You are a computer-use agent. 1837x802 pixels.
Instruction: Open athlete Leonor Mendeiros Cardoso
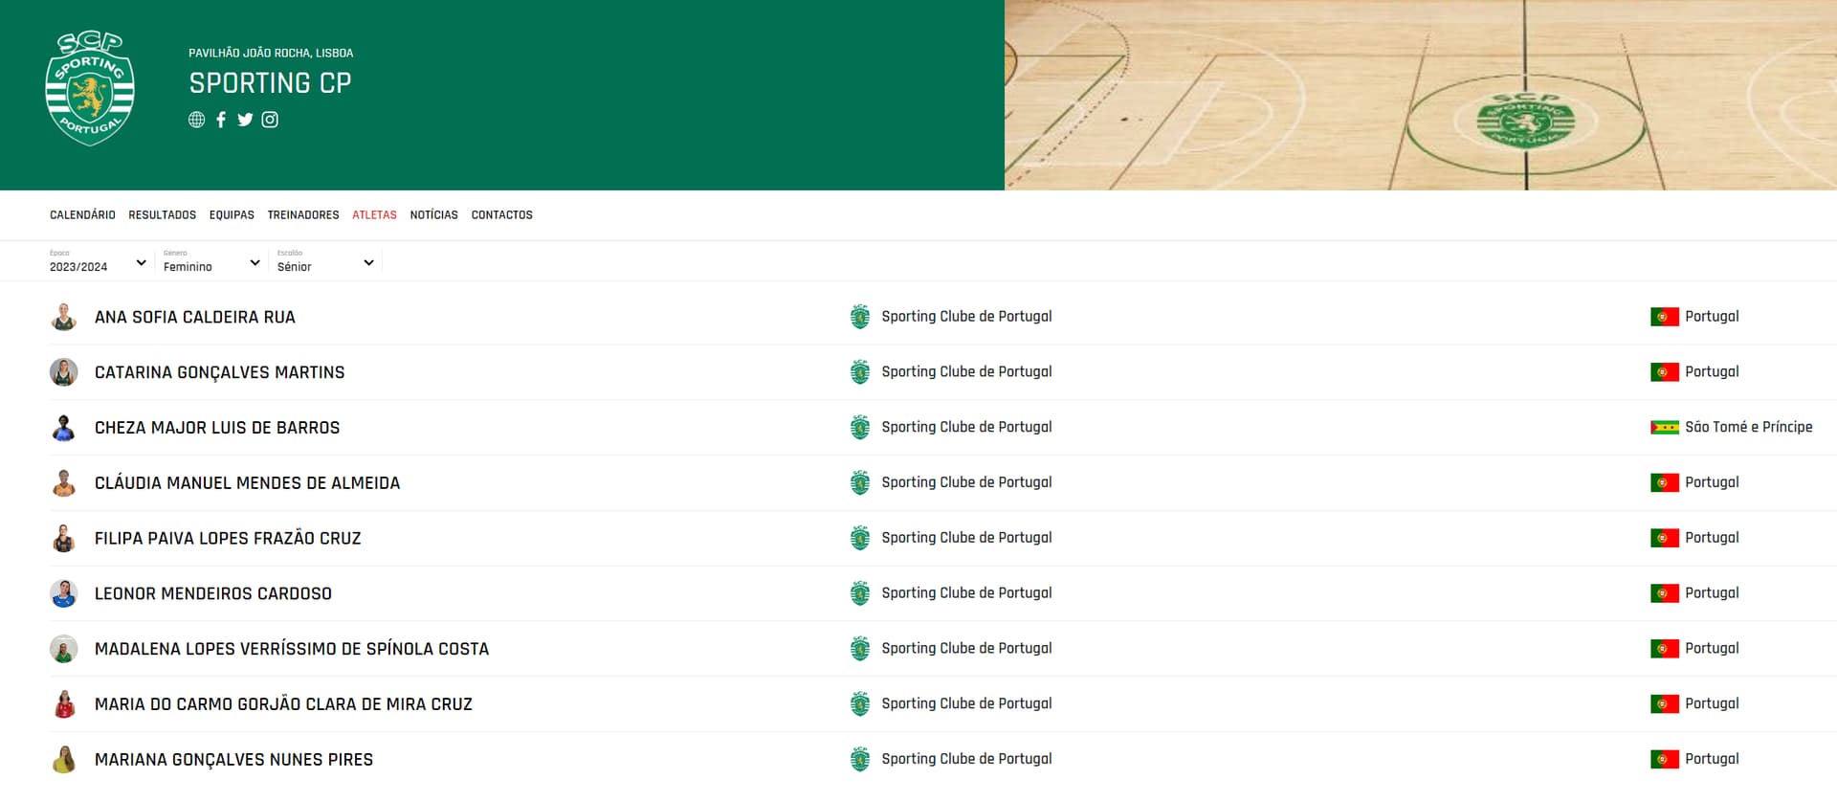click(213, 593)
